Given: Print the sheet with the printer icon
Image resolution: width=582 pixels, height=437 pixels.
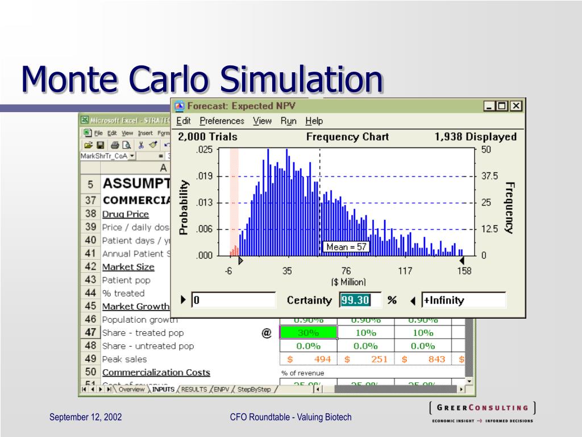Looking at the screenshot, I should pyautogui.click(x=115, y=145).
